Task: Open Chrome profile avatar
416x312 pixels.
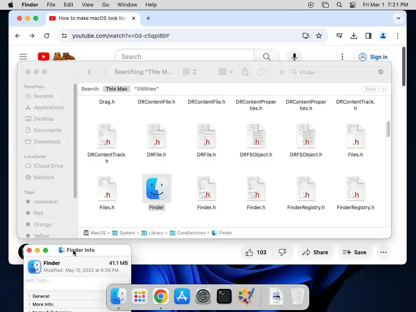Action: [x=383, y=36]
